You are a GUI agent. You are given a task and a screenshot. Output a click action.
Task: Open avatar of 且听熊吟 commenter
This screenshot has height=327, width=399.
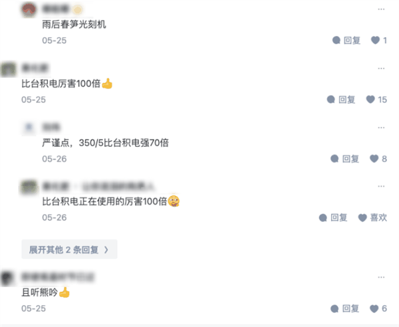pos(8,278)
